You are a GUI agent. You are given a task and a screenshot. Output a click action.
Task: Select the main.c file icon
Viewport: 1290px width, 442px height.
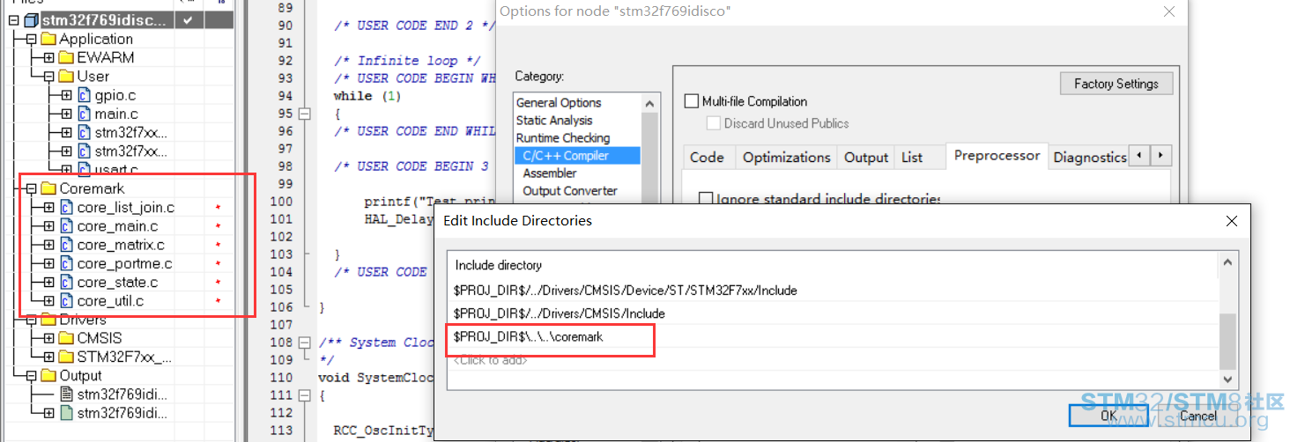[84, 114]
